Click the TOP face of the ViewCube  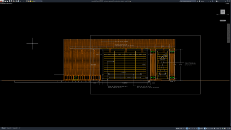[223, 12]
